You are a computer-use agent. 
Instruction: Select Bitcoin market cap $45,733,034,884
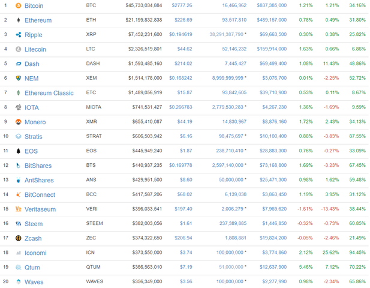144,5
